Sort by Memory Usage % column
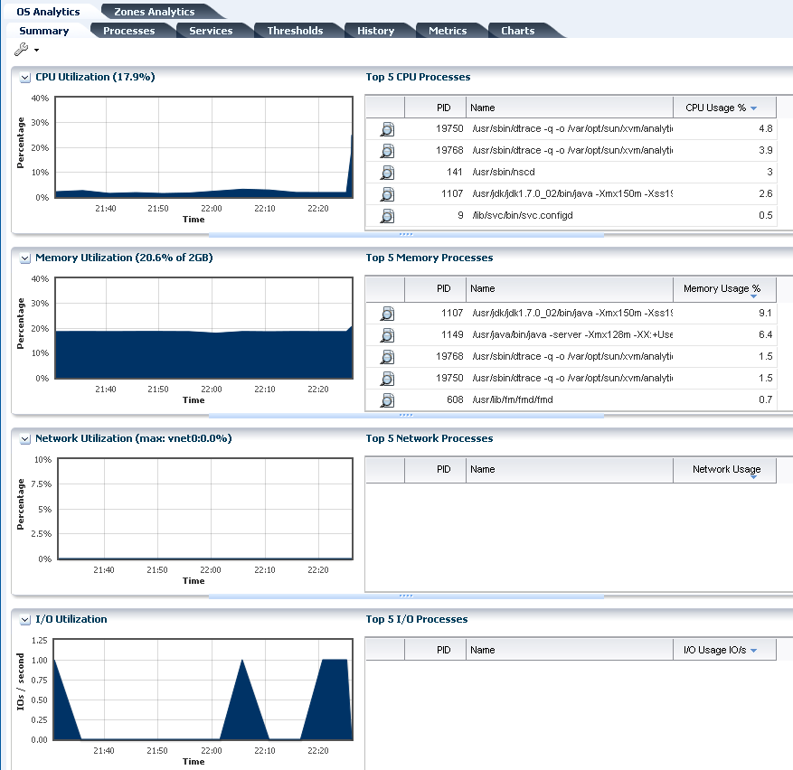Screen dimensions: 793x770 click(x=724, y=288)
